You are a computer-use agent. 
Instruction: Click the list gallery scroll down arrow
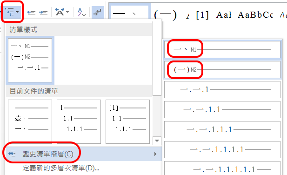(157, 141)
